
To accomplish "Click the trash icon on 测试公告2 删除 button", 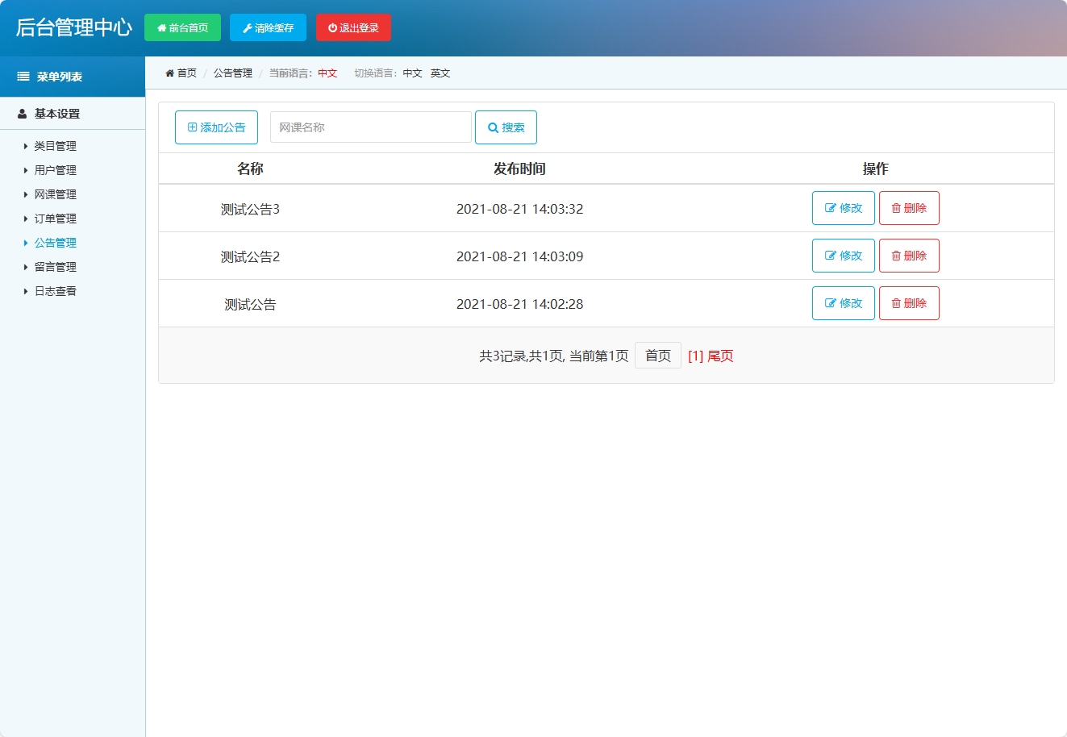I will (x=895, y=255).
